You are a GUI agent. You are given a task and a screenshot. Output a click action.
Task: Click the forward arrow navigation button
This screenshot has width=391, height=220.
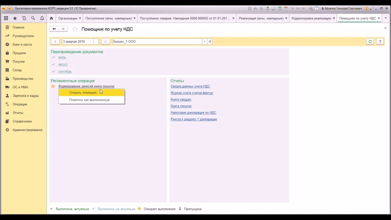(x=63, y=29)
